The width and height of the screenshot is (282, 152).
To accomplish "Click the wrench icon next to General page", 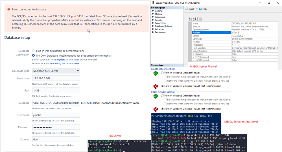I will point(153,11).
